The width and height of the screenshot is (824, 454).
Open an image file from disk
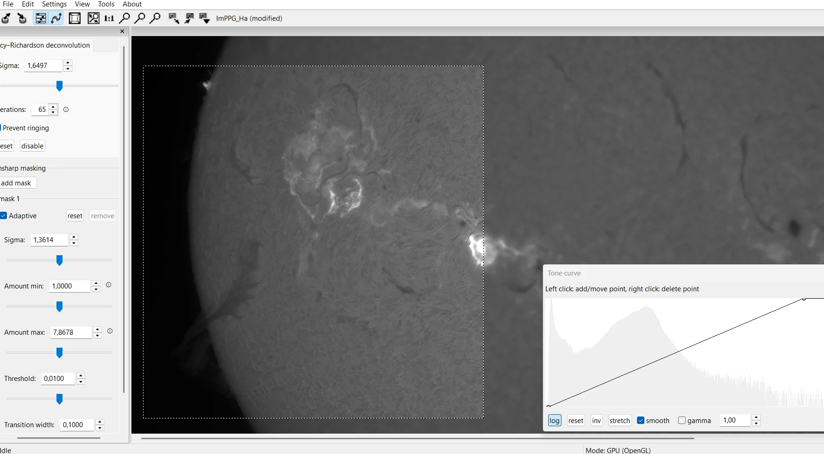point(6,18)
